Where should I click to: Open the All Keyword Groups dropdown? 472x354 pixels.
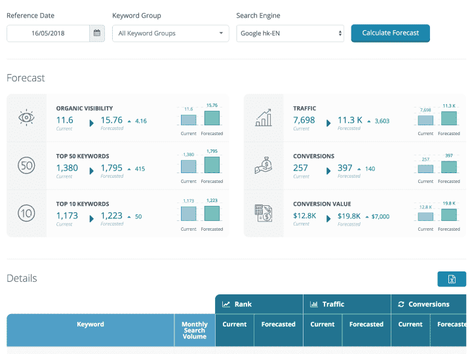pos(170,33)
